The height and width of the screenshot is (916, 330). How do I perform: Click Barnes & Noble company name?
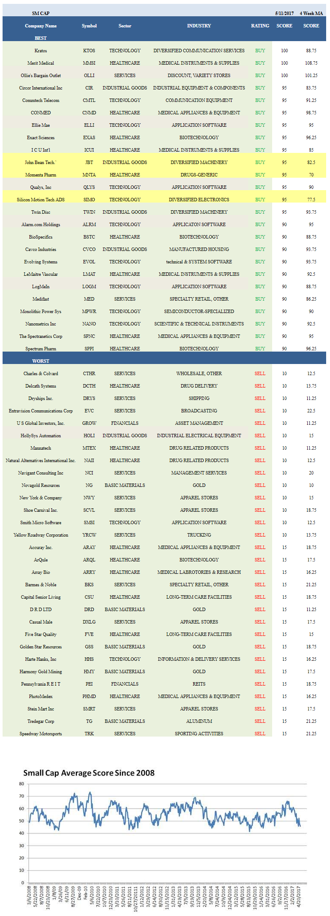click(41, 585)
